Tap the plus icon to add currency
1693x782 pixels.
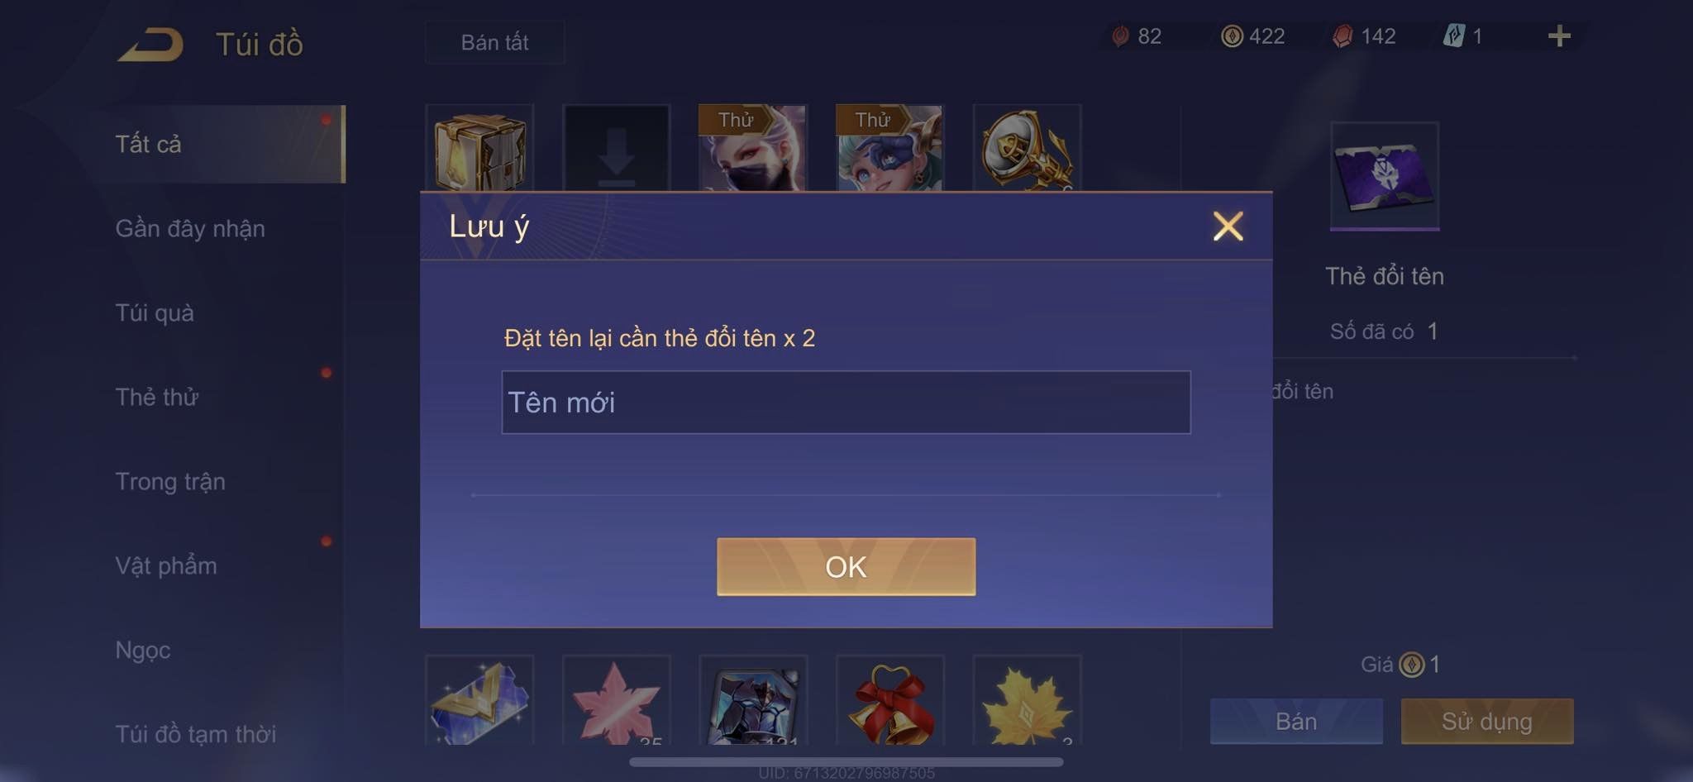click(1559, 36)
